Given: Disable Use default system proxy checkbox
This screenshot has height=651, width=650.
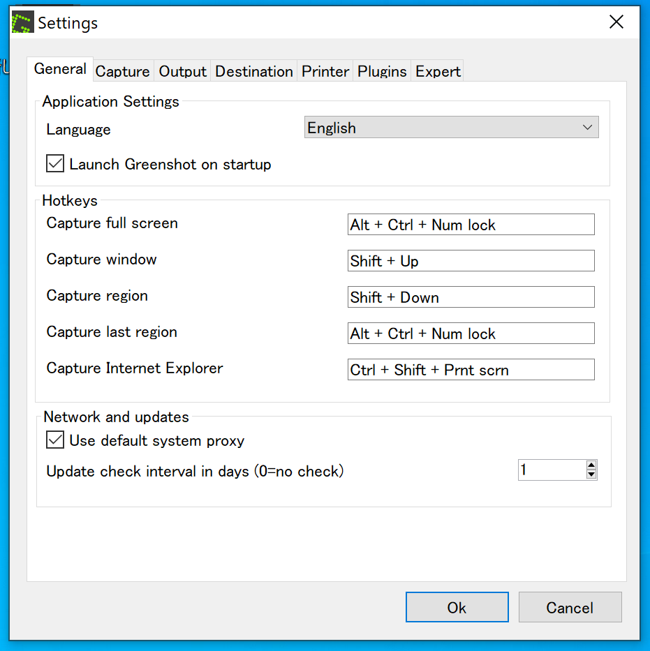Looking at the screenshot, I should pos(55,441).
